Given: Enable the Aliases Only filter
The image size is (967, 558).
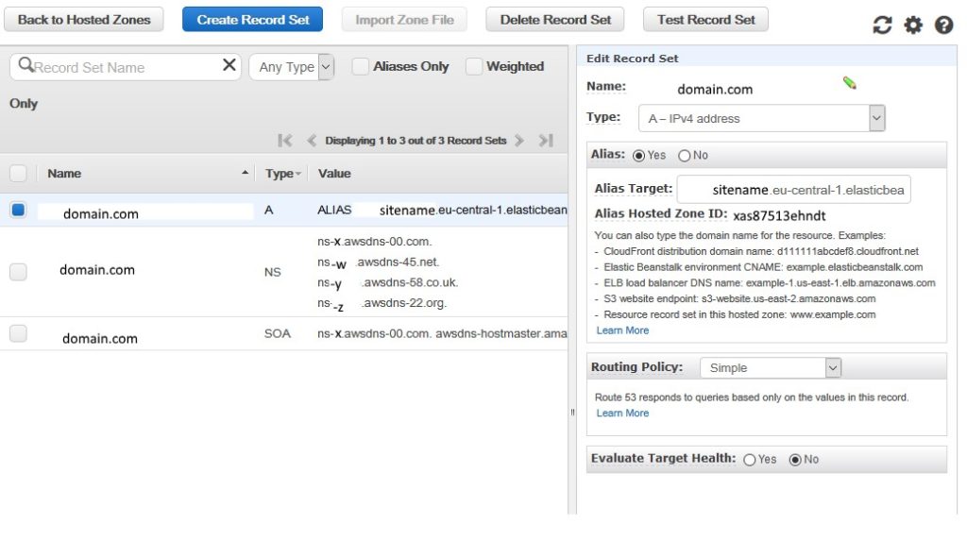Looking at the screenshot, I should [359, 66].
